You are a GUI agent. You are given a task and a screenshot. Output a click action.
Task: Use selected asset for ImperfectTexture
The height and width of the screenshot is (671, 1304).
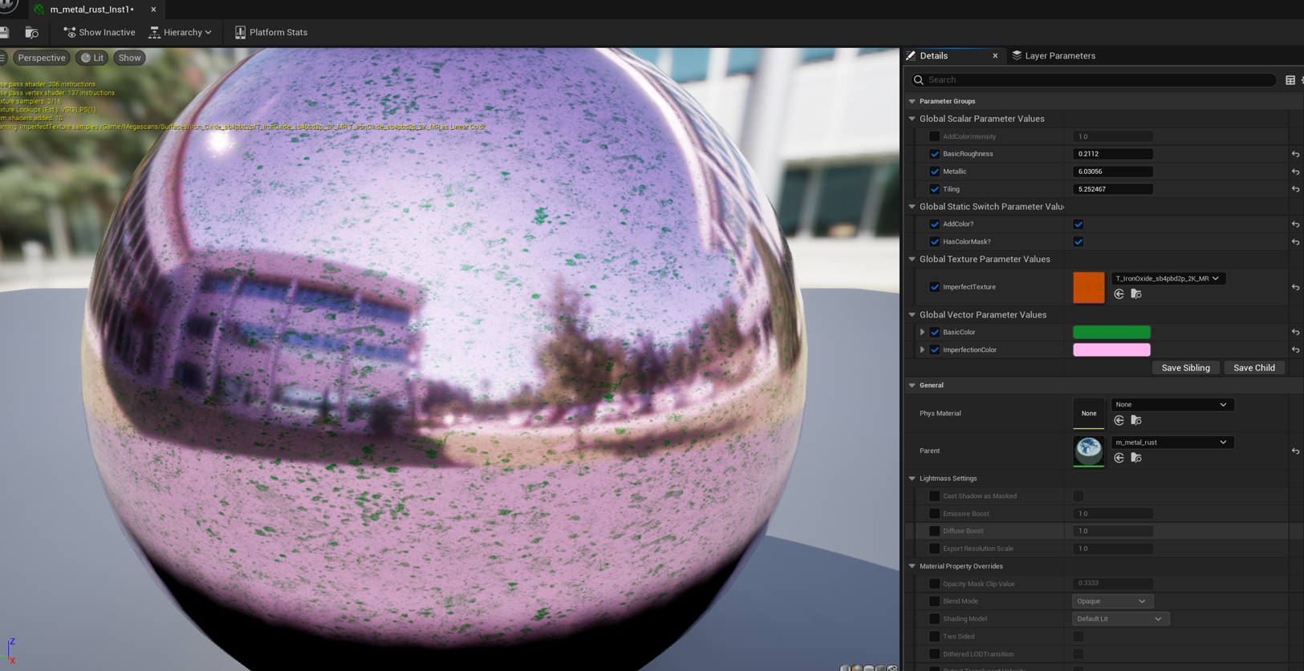1119,294
